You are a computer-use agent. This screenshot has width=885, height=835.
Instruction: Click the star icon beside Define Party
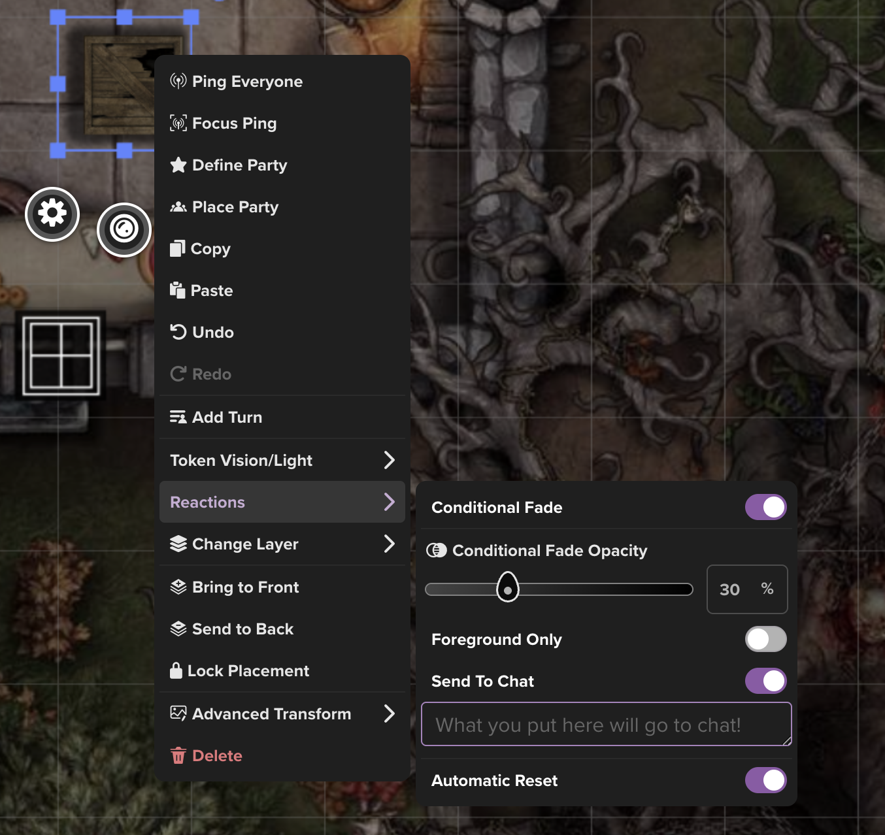click(x=178, y=165)
